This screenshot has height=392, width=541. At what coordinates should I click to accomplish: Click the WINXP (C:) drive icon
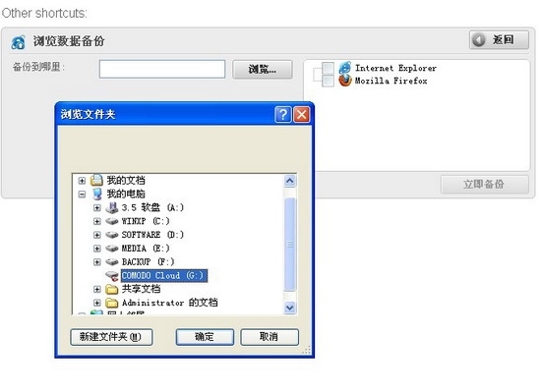(x=112, y=221)
